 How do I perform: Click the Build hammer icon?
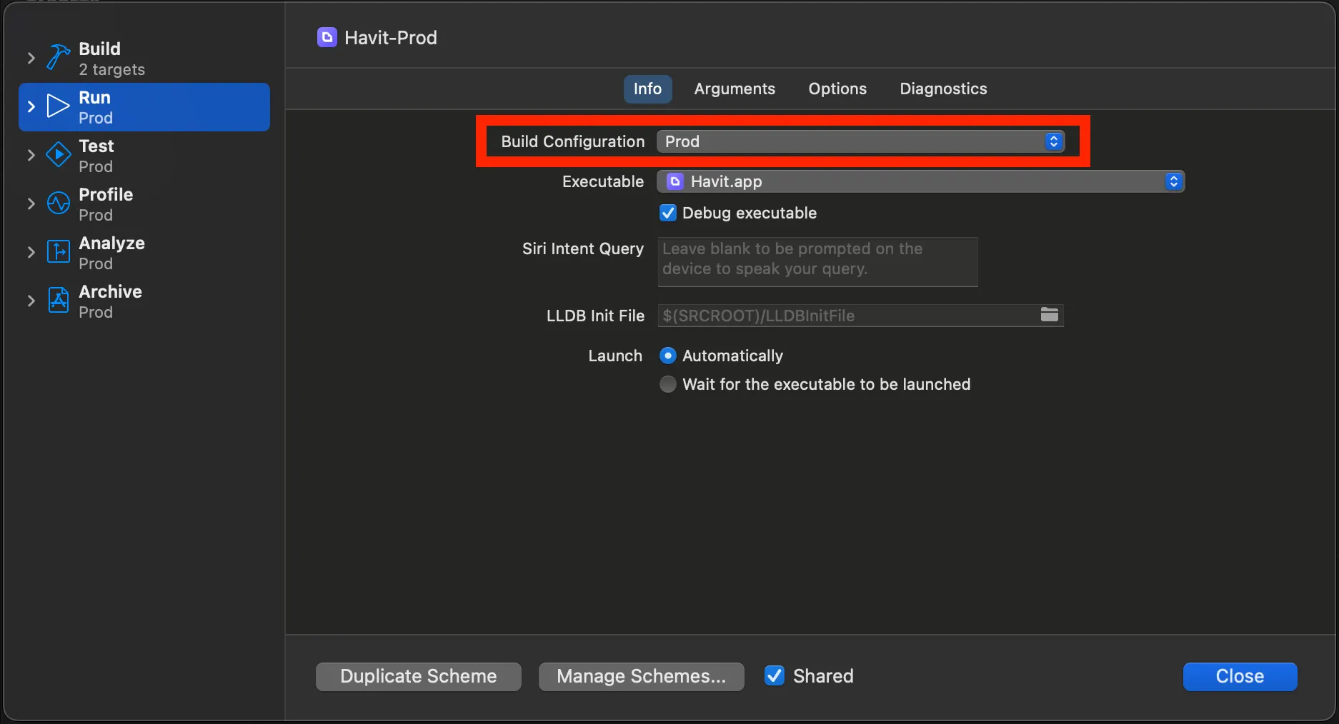click(x=58, y=57)
